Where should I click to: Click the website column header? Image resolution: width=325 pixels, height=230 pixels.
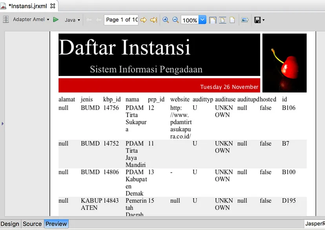point(180,100)
